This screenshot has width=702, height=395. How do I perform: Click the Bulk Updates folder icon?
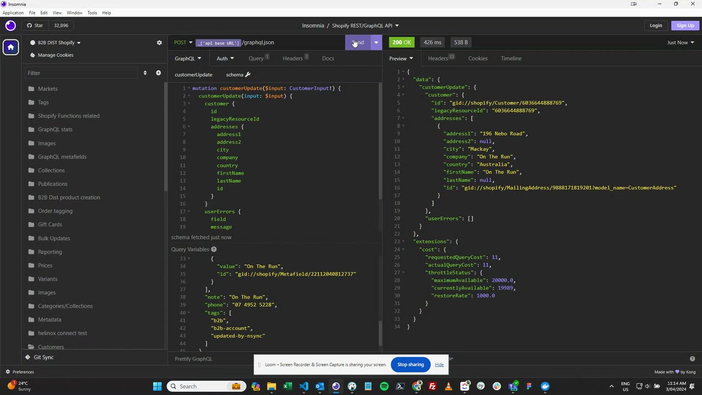pyautogui.click(x=31, y=238)
